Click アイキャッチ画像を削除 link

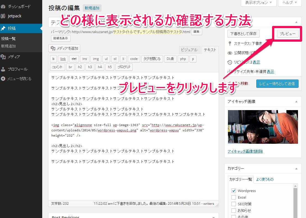(245, 151)
